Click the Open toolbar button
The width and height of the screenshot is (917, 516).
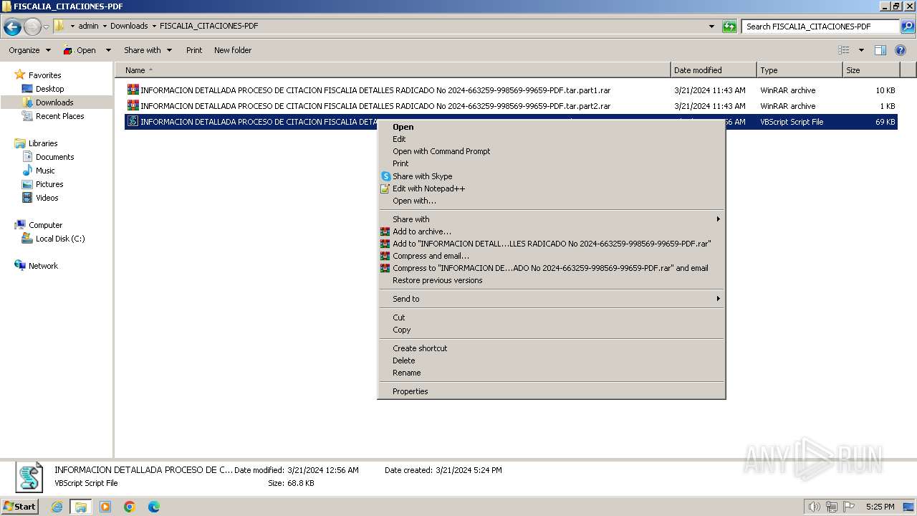[x=80, y=50]
